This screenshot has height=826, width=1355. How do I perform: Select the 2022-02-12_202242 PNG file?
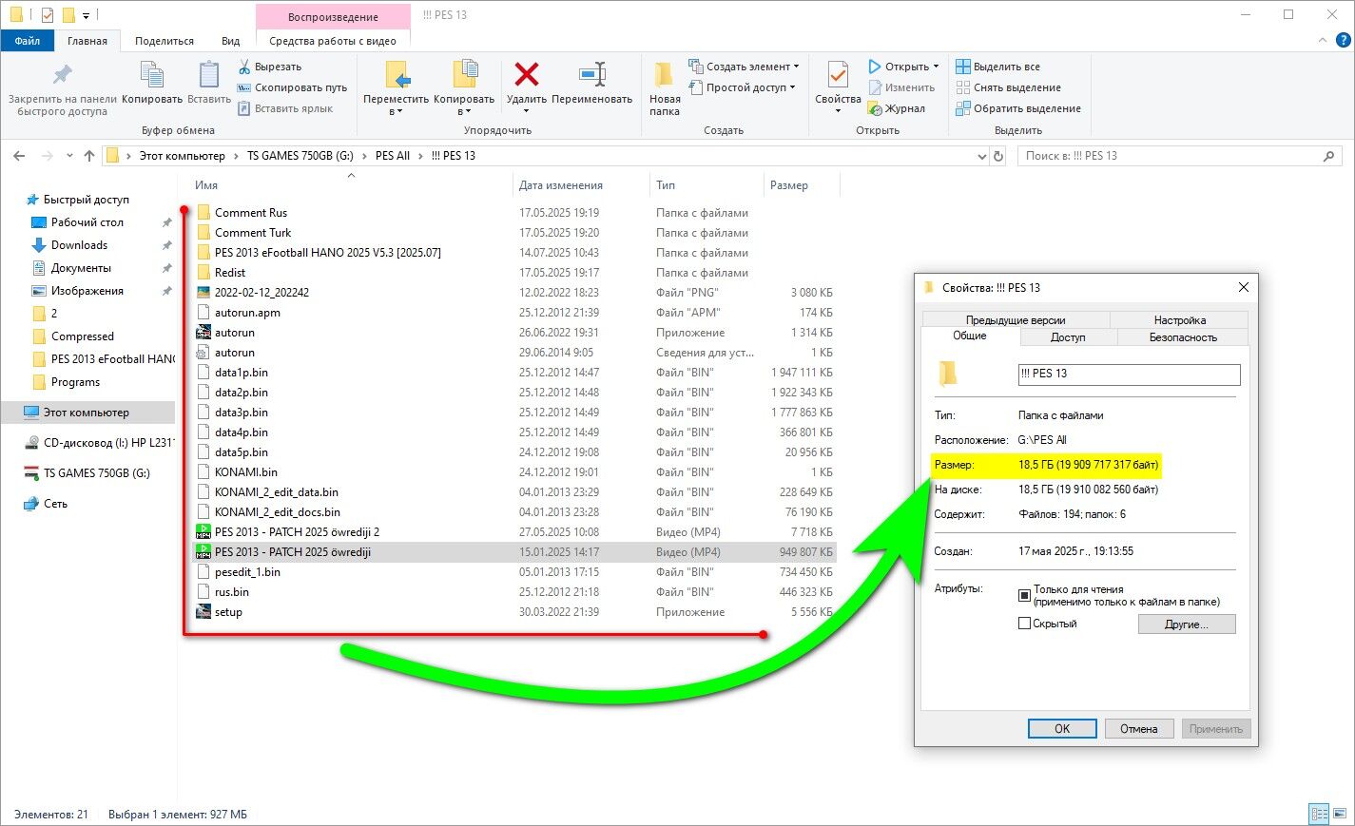coord(261,293)
